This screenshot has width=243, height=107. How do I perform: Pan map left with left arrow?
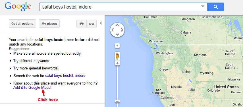113,30
